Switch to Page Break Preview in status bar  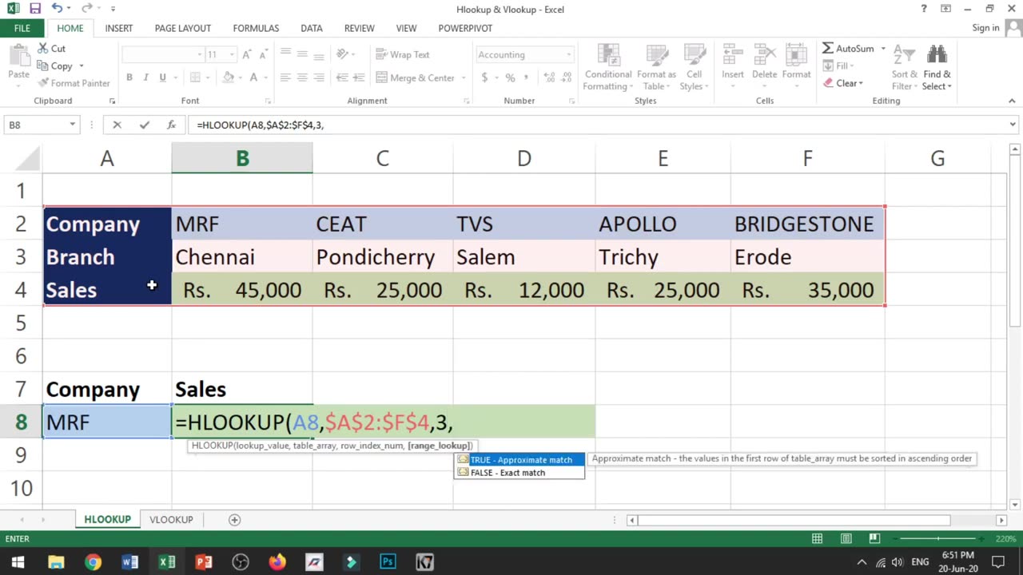874,539
